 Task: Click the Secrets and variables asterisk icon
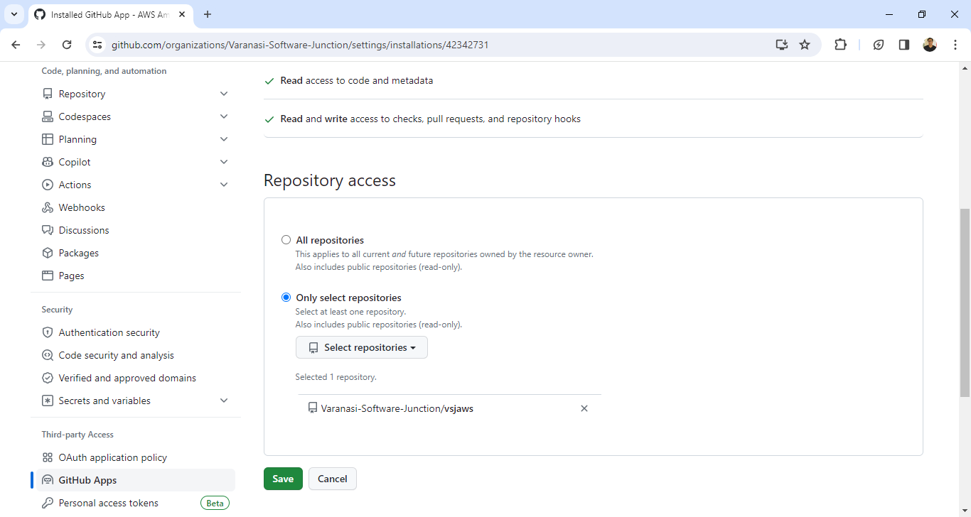click(48, 401)
